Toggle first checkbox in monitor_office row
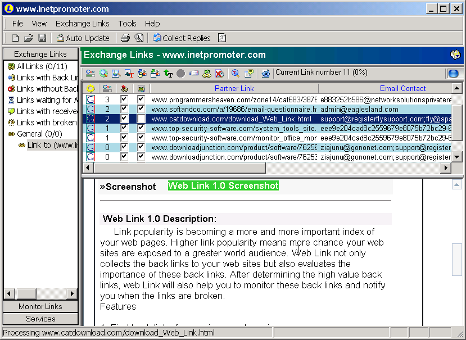This screenshot has height=340, width=466. (x=124, y=137)
